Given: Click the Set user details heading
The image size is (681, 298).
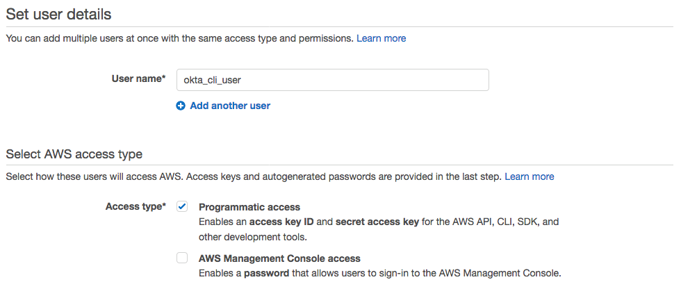Looking at the screenshot, I should point(58,14).
